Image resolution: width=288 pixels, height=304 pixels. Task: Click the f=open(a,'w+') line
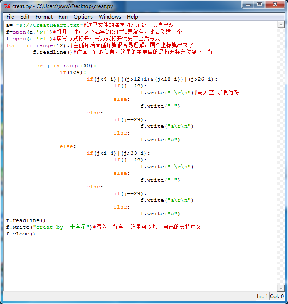click(94, 32)
